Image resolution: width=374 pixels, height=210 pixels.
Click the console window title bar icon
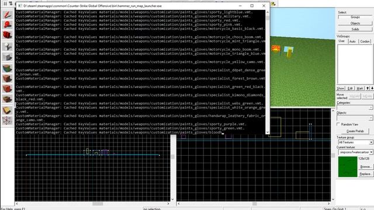(20, 6)
